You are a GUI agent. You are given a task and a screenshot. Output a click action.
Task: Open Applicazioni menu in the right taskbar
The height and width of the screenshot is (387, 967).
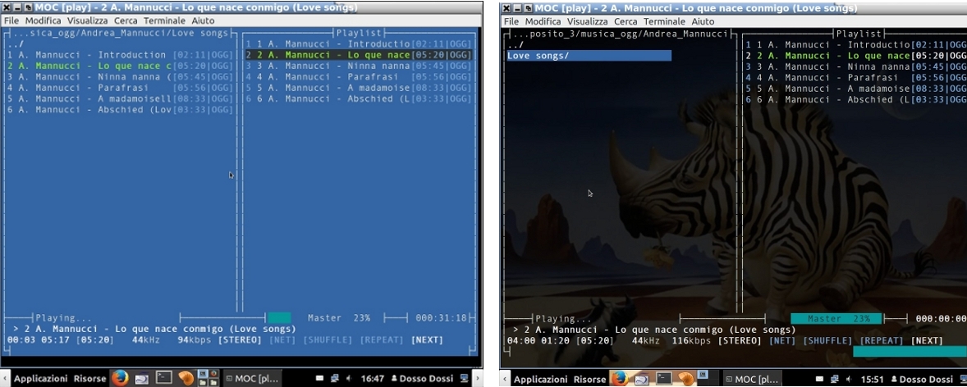coord(540,379)
